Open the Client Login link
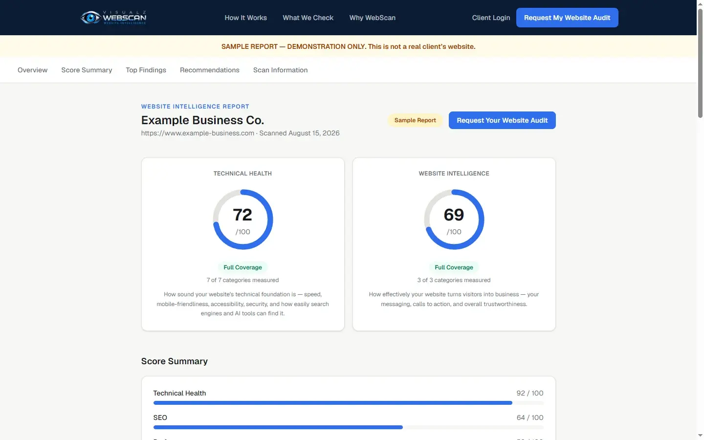This screenshot has height=440, width=704. (x=491, y=18)
